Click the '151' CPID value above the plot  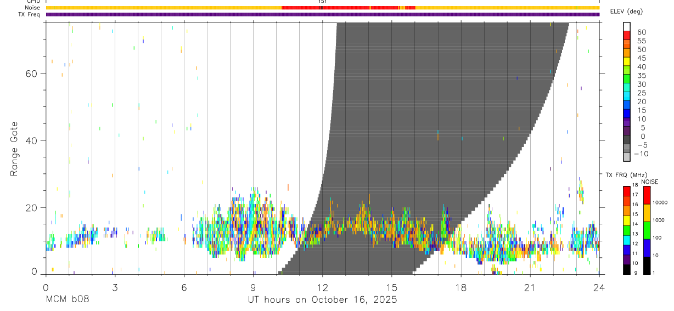point(323,2)
